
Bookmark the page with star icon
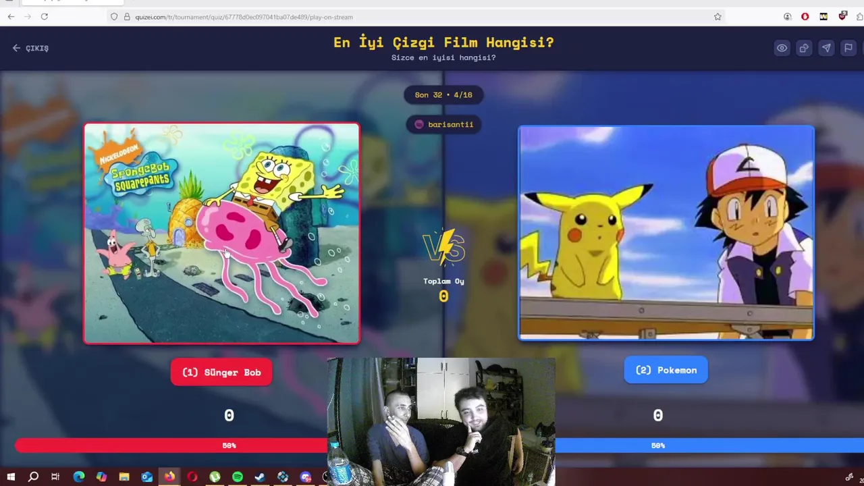tap(718, 17)
